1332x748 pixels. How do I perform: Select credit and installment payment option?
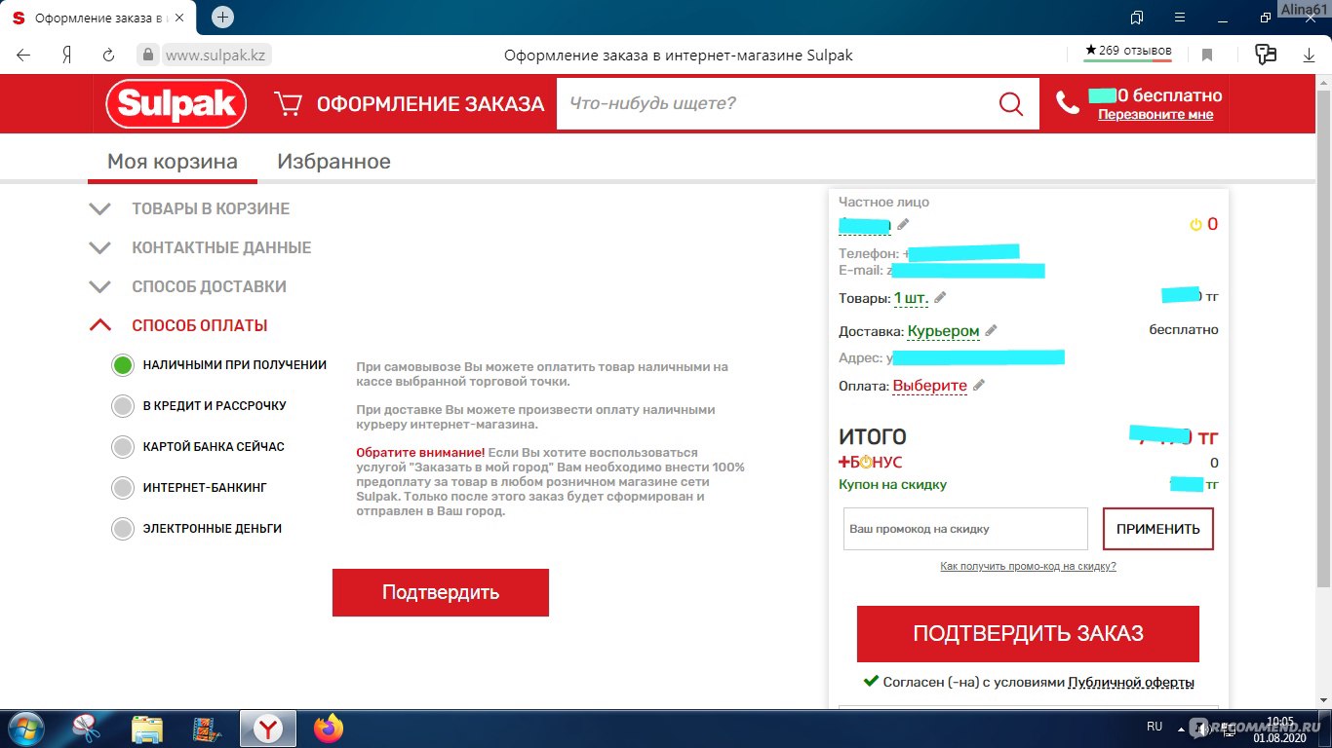click(122, 406)
